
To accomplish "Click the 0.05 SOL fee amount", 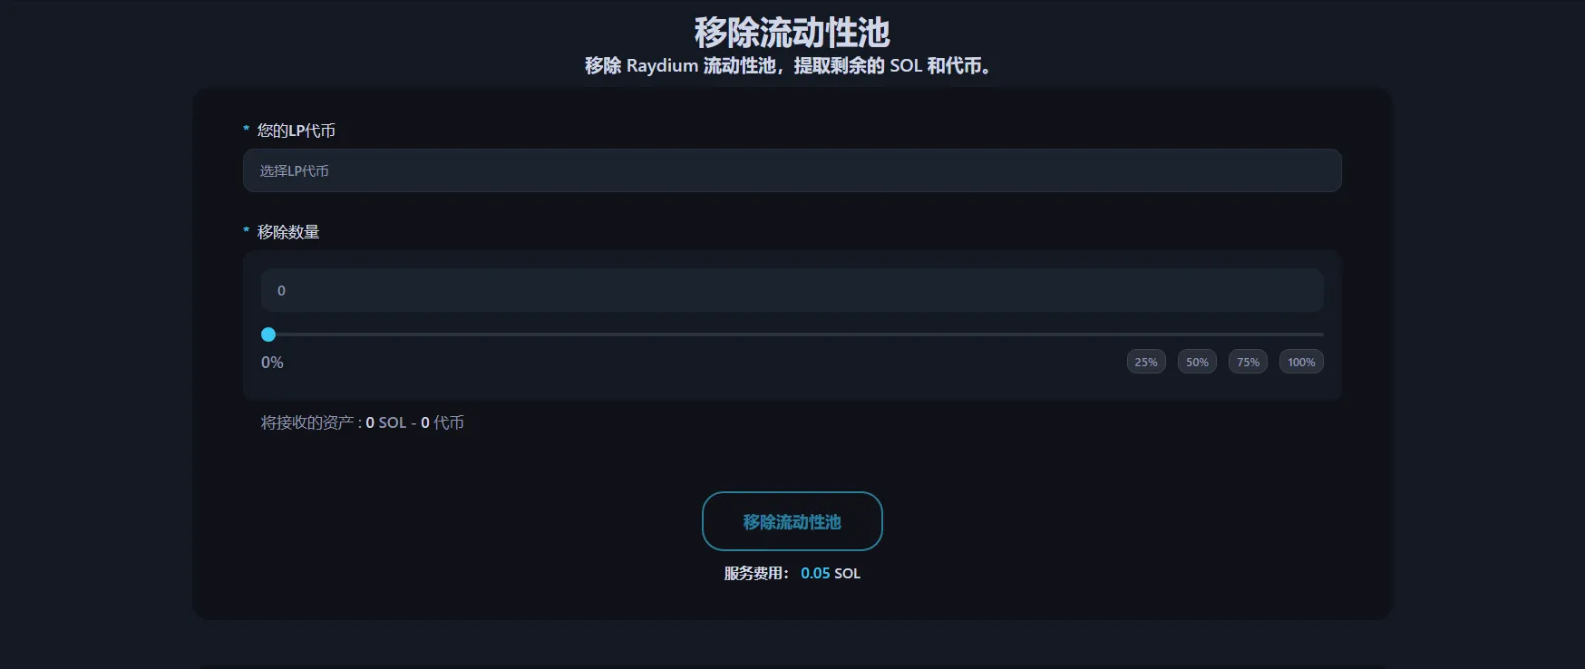I will coord(830,573).
